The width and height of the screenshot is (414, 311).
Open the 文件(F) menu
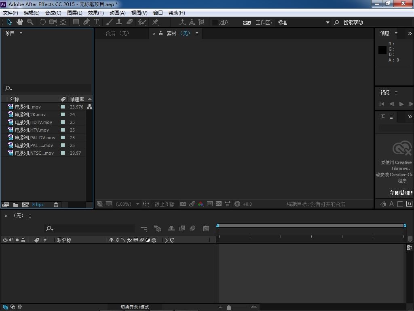click(x=10, y=13)
